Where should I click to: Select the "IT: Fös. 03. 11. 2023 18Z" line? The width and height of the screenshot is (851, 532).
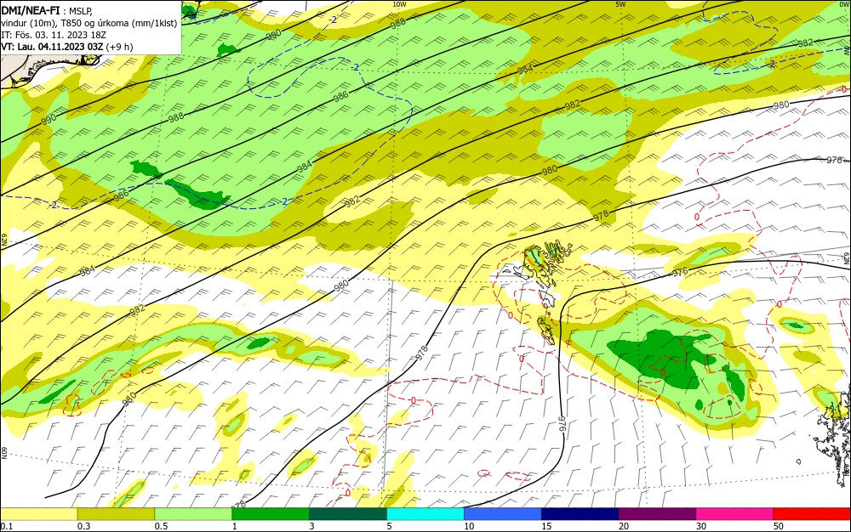(x=53, y=35)
